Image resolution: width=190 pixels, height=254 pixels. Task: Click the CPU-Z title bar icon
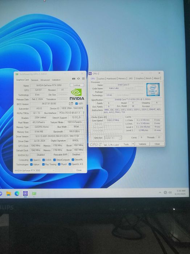(90, 74)
